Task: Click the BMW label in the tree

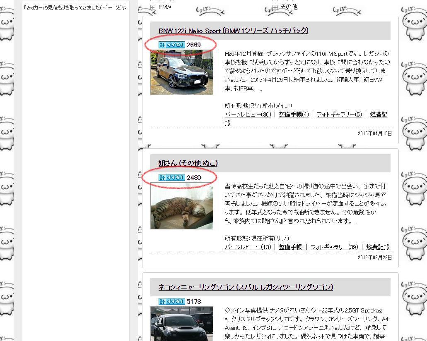Action: point(165,7)
